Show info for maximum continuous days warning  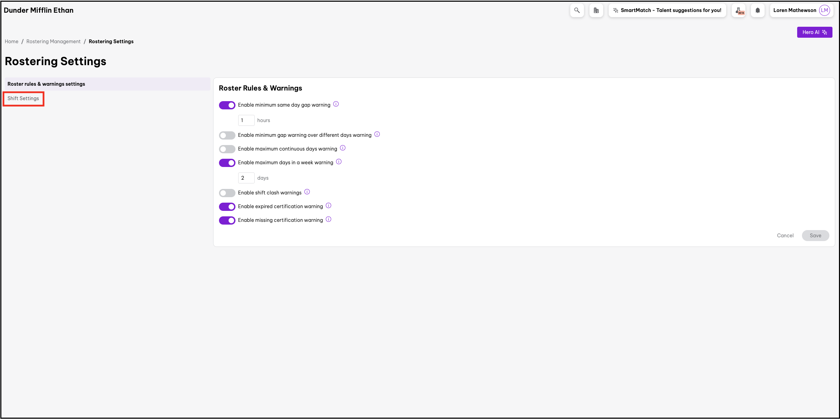coord(343,148)
